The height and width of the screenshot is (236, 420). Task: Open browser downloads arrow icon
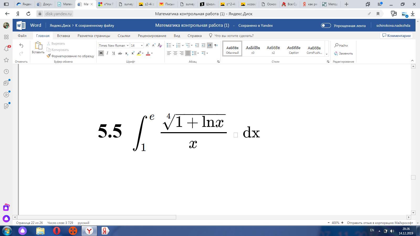(413, 14)
